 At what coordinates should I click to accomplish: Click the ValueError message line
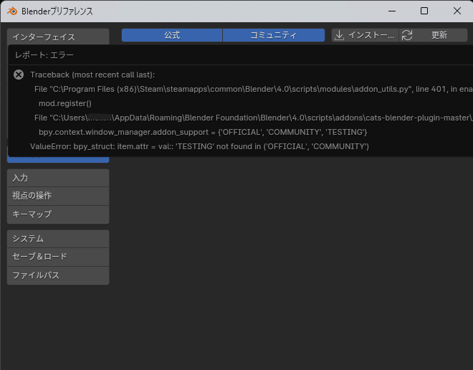(199, 147)
